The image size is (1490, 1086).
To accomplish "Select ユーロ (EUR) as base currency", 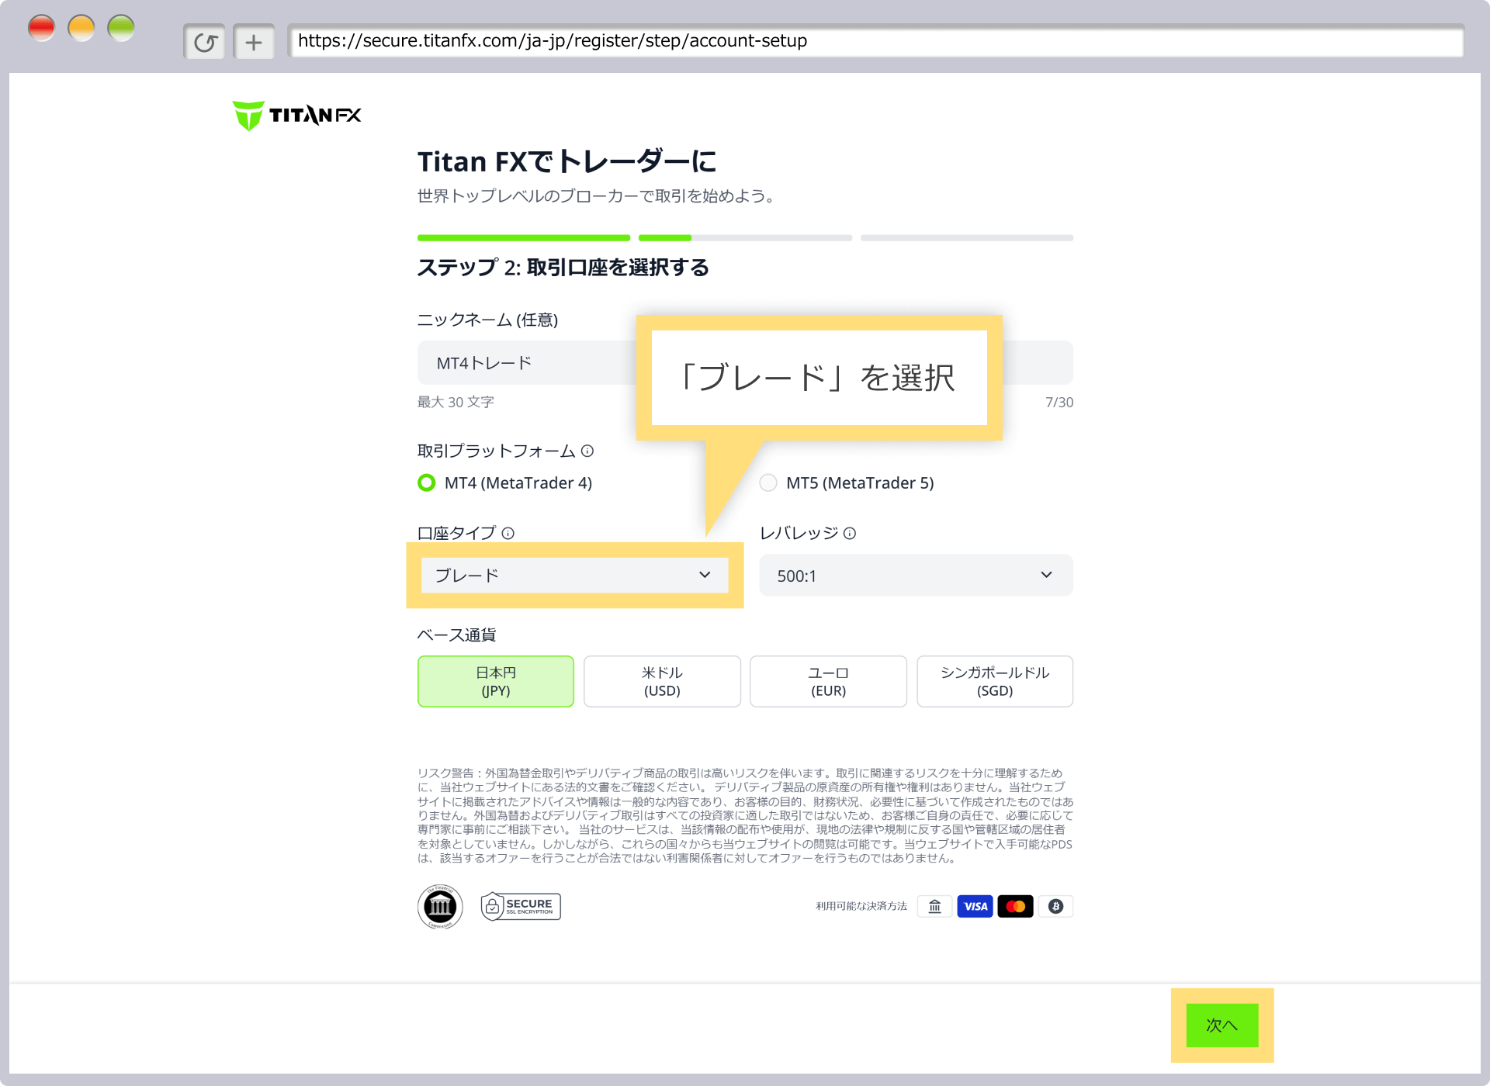I will click(827, 681).
